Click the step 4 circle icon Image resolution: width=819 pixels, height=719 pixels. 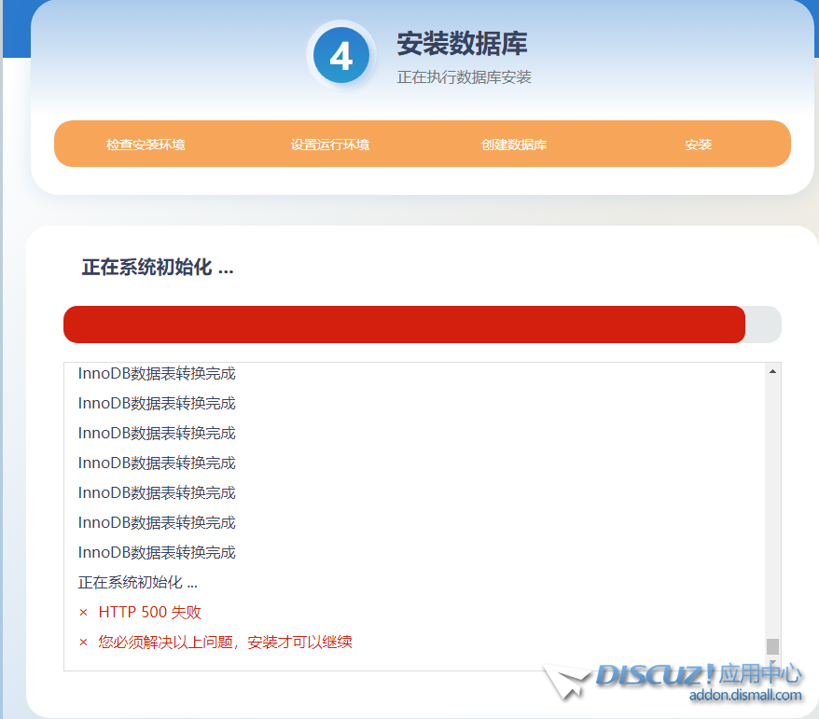[341, 55]
